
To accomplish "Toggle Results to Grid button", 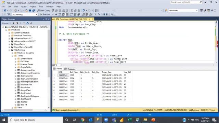I will [87, 14].
